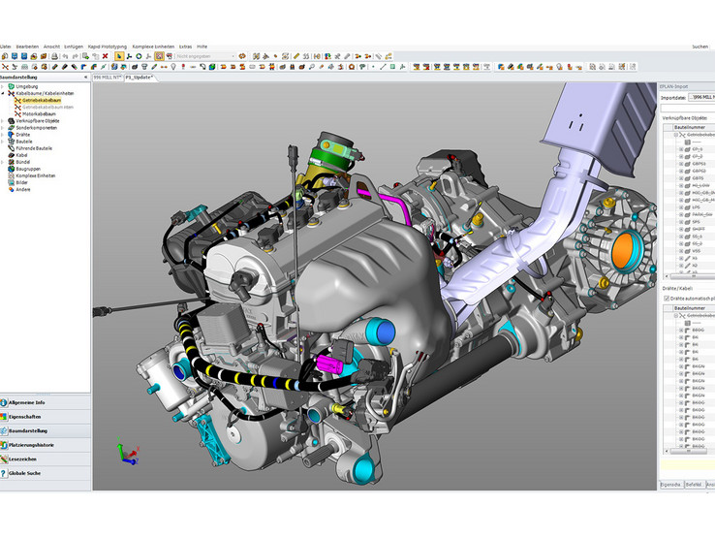This screenshot has height=538, width=715.
Task: Open the Einfügen menu
Action: [x=74, y=47]
